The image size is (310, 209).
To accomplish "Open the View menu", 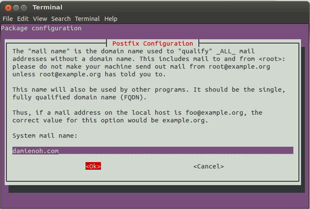I will click(x=40, y=19).
